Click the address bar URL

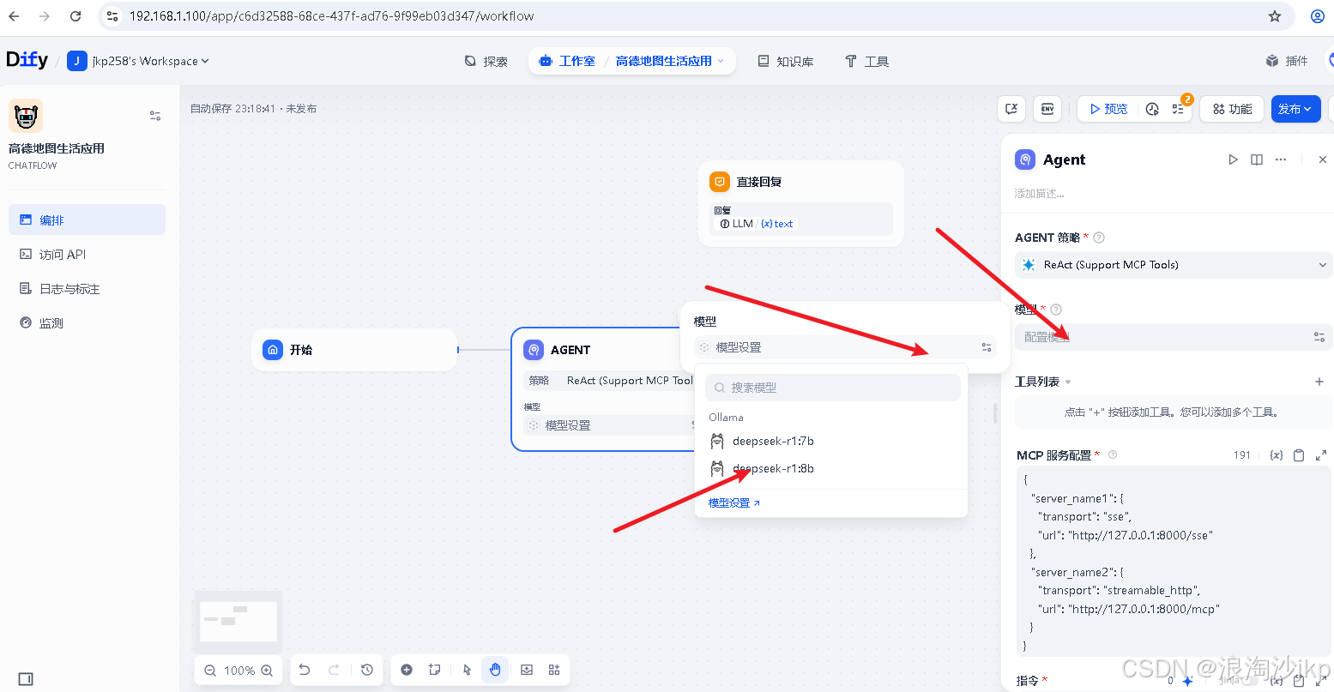click(331, 16)
